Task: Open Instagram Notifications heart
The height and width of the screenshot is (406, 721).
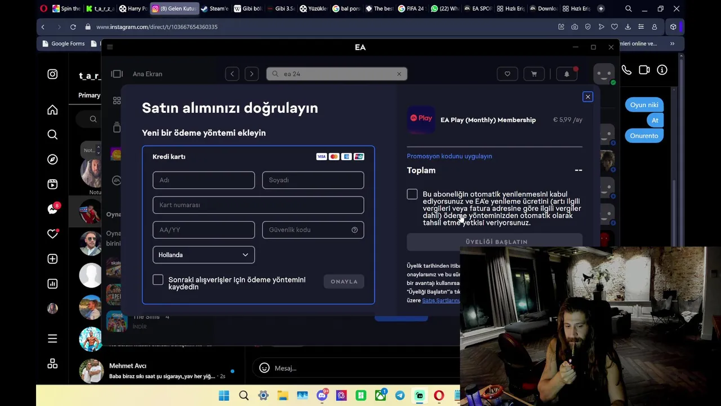Action: (52, 234)
